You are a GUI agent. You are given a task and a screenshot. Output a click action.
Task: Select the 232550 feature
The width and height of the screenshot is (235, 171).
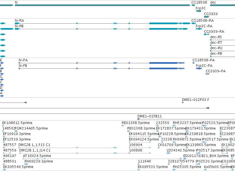pyautogui.click(x=157, y=126)
